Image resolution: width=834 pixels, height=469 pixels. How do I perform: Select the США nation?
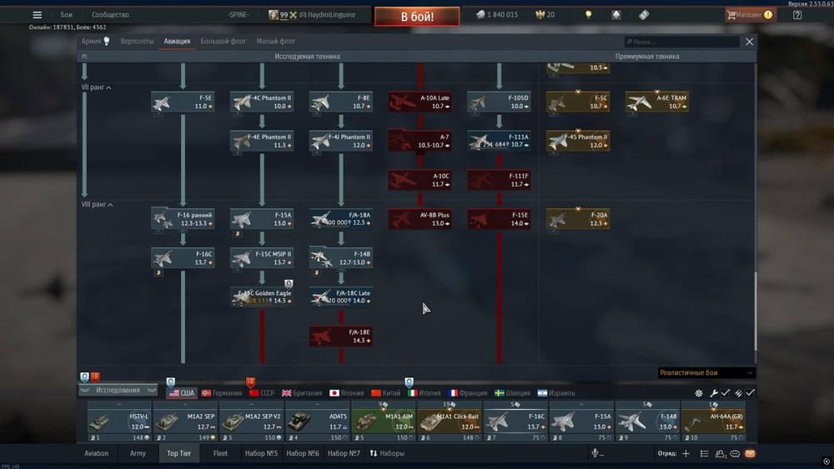pos(181,393)
